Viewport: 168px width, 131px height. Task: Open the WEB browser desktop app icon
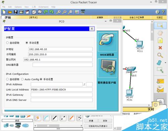(108, 42)
